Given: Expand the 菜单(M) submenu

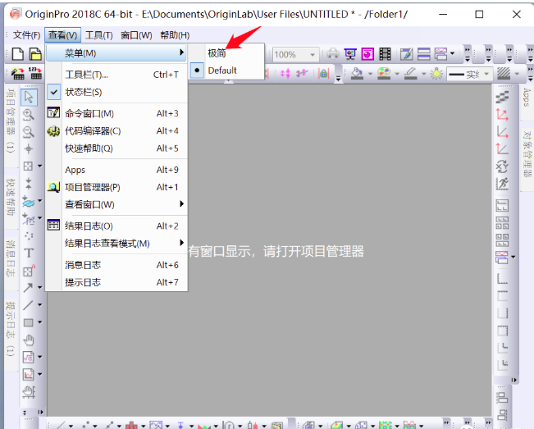Looking at the screenshot, I should pyautogui.click(x=116, y=53).
